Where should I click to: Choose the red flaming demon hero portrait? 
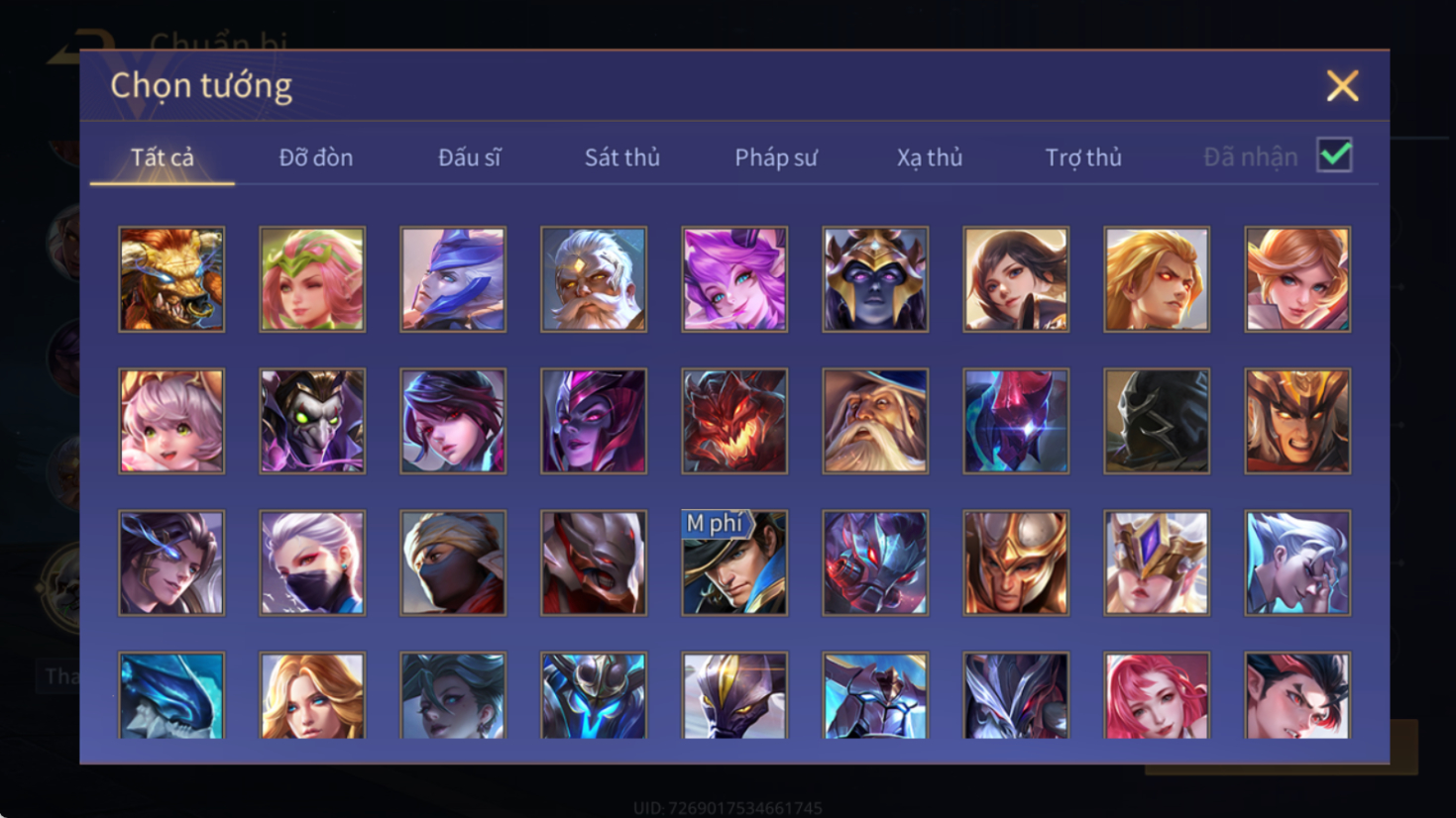coord(734,421)
